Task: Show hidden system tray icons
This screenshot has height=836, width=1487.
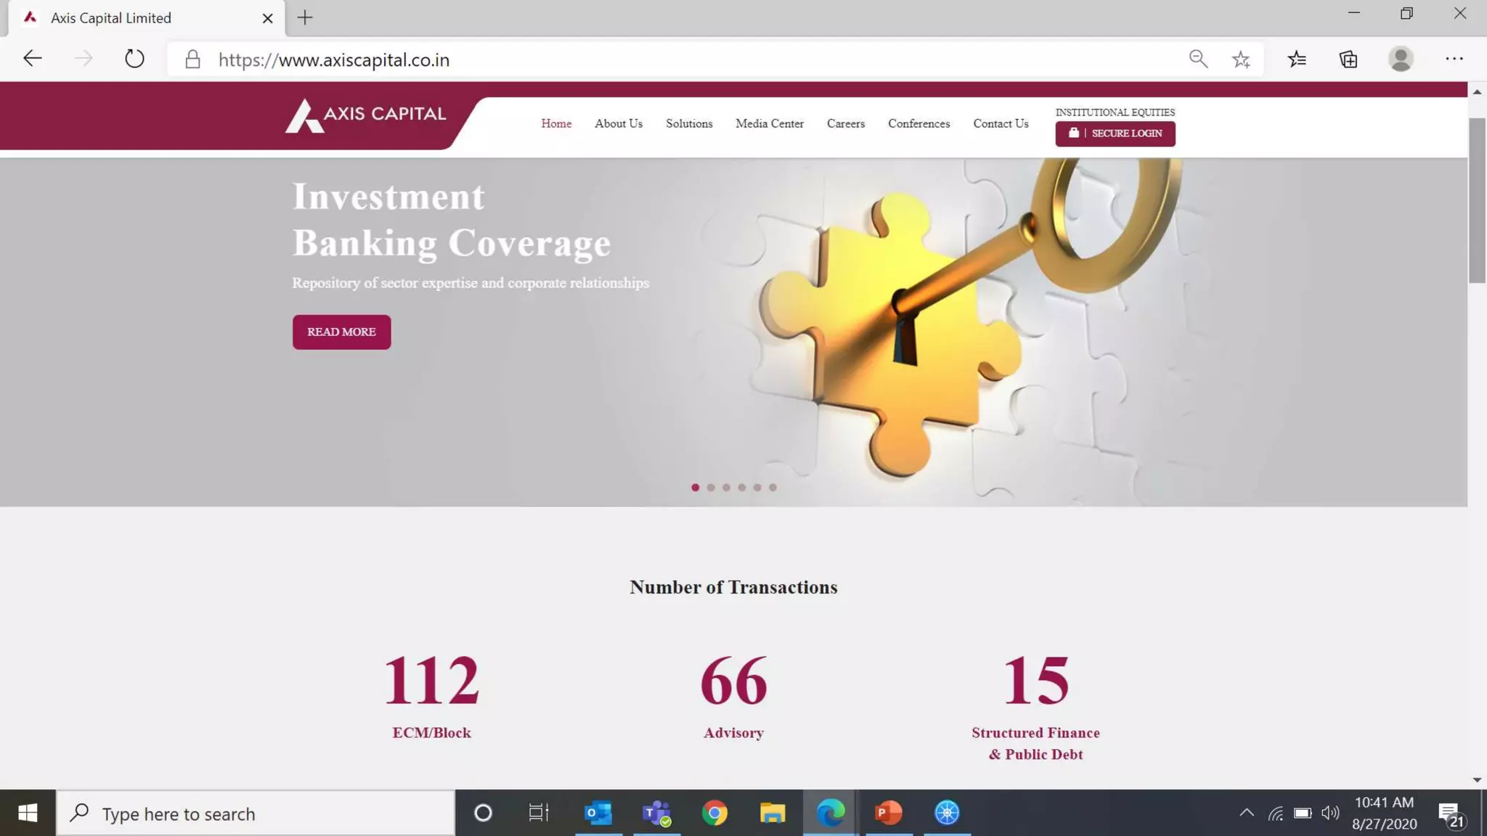Action: 1247,813
